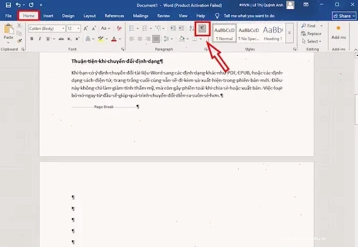Select the No Spacing style
The height and width of the screenshot is (247, 358).
coord(248,33)
